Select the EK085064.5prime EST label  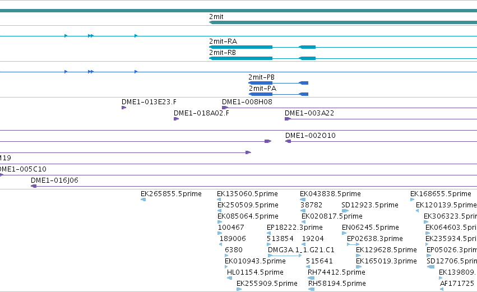248,216
